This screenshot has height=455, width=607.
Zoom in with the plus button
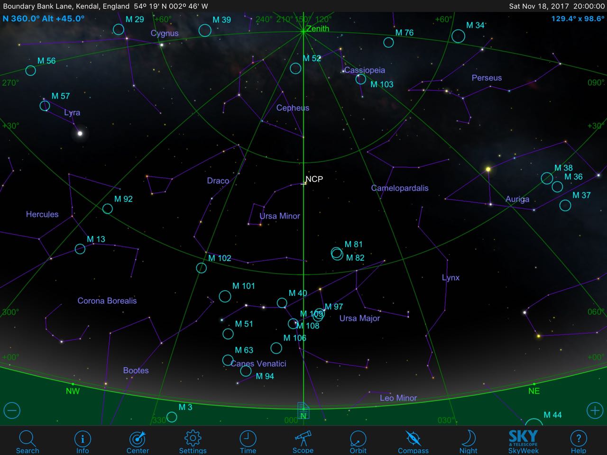coord(595,410)
